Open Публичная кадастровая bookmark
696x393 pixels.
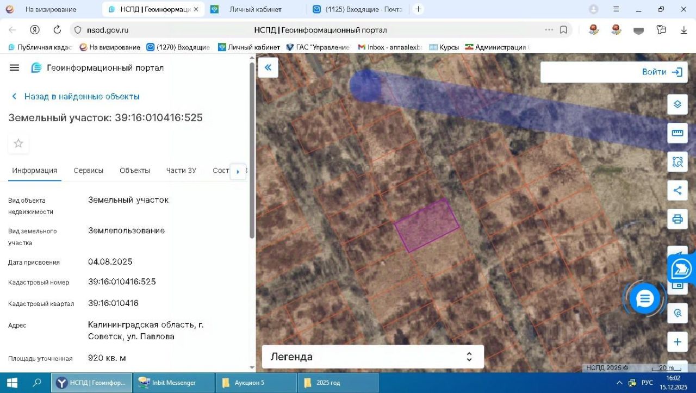point(40,47)
